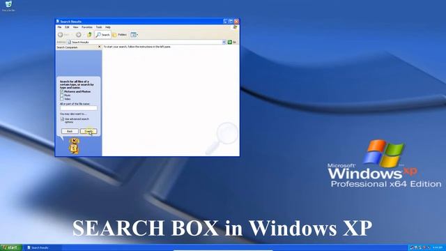This screenshot has height=251, width=446.
Task: Open the File menu
Action: (x=59, y=27)
